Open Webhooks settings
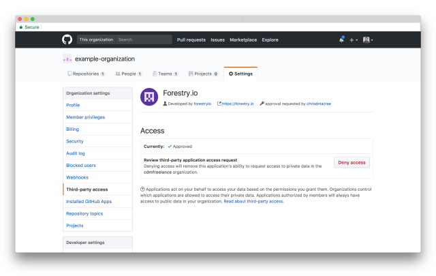Image resolution: width=436 pixels, height=276 pixels. pos(97,177)
